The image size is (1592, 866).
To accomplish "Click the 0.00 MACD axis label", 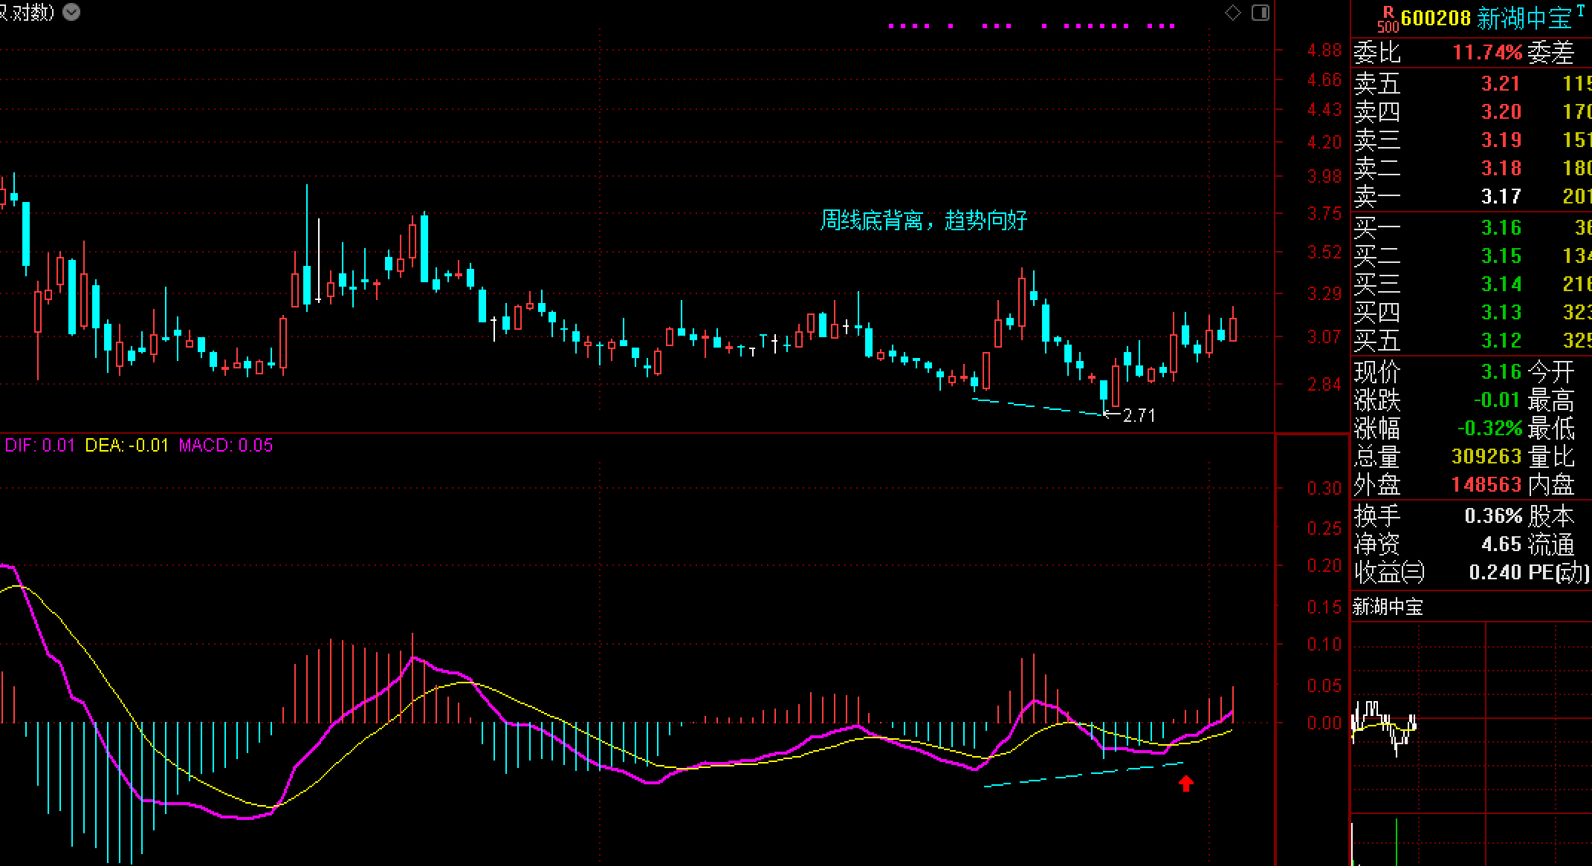I will 1324,723.
